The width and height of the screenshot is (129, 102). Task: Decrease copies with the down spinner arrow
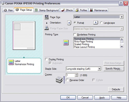[76, 76]
